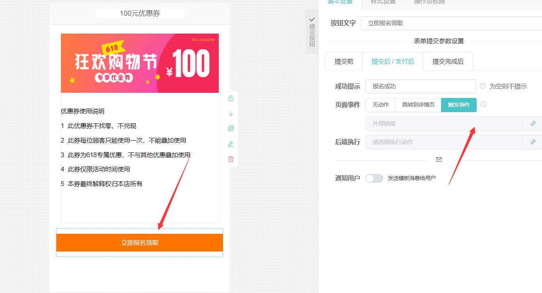Click link icon in 外部链接 field
542x293 pixels.
click(533, 124)
